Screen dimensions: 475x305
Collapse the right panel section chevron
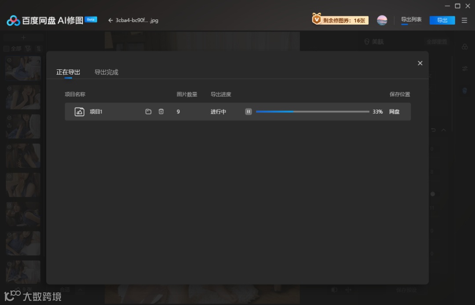click(x=443, y=130)
